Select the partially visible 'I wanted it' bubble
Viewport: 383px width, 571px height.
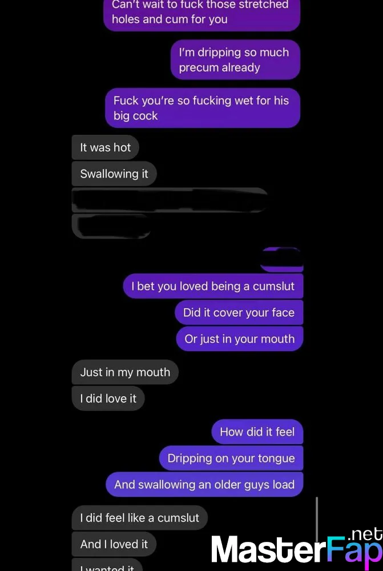[107, 565]
